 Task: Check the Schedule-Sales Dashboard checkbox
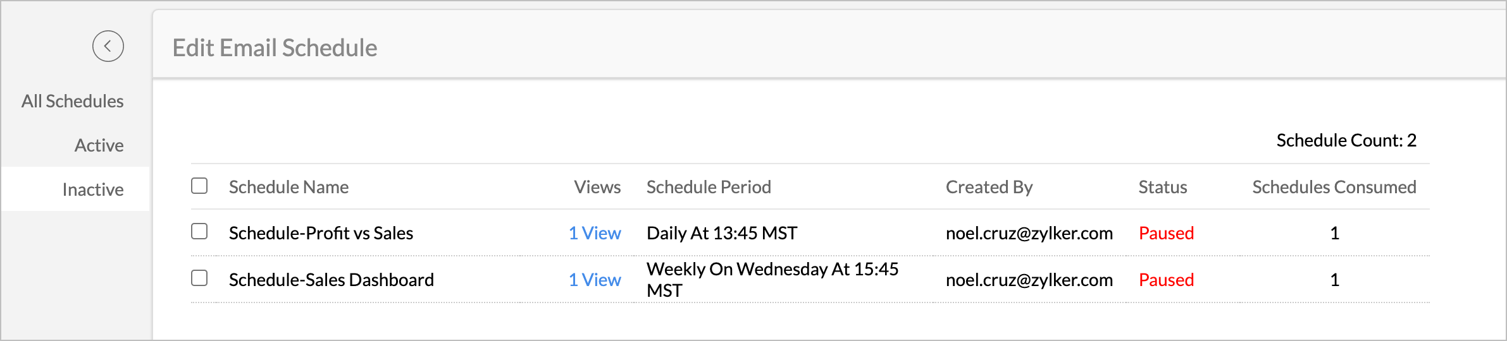pyautogui.click(x=199, y=278)
